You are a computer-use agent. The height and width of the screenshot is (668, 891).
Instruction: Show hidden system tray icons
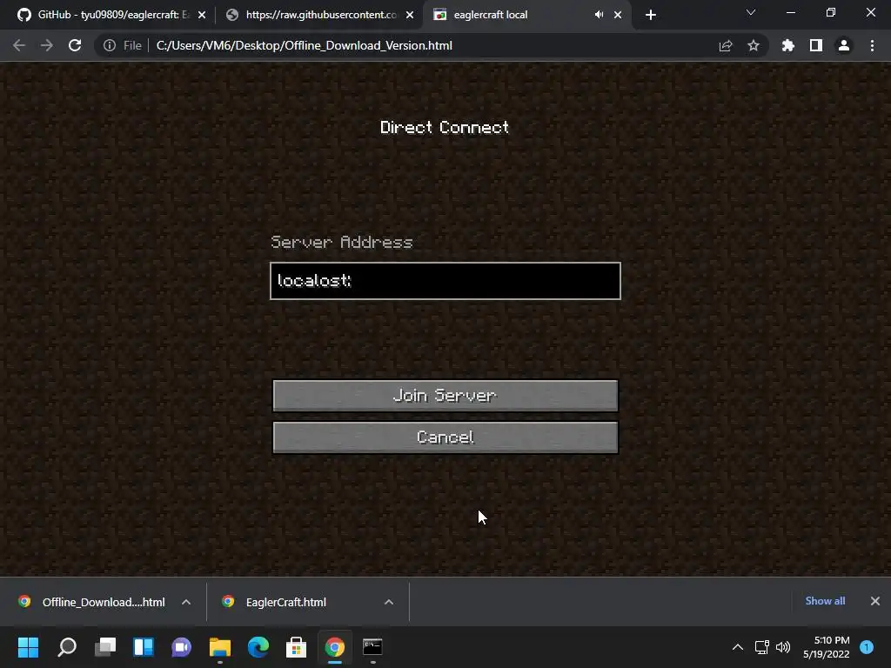tap(738, 647)
